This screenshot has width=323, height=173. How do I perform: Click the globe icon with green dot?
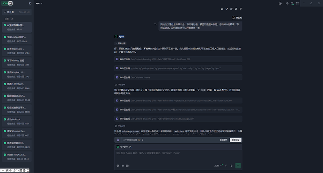coord(292,3)
